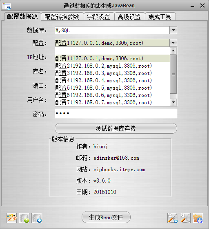Click the application icon in title bar
Viewport: 209px width, 229px height.
click(x=7, y=6)
